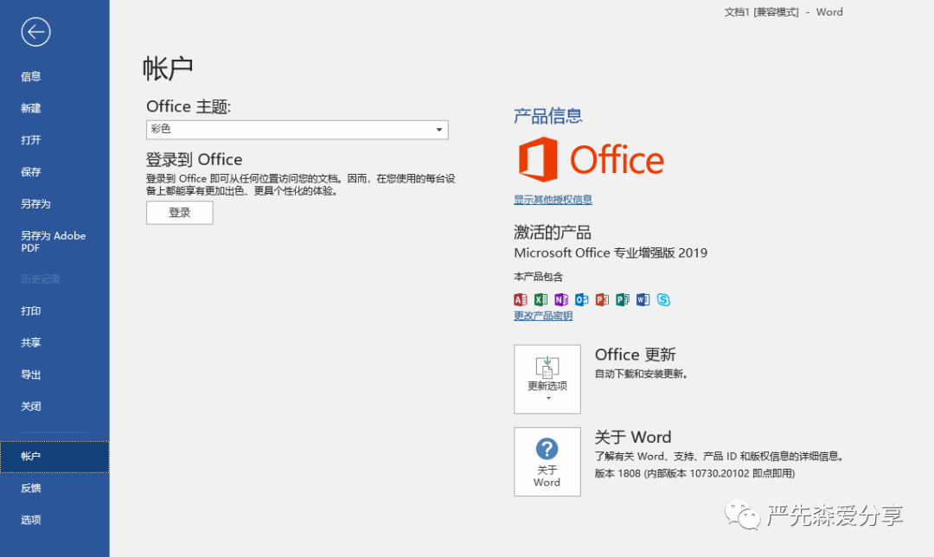Click the Skype icon under included products
The image size is (934, 557).
663,299
